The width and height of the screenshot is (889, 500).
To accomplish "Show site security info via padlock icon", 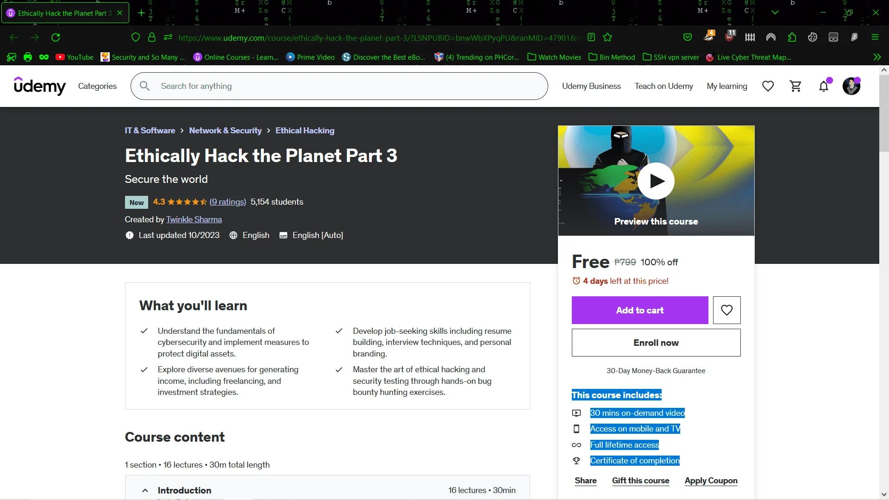I will [x=152, y=37].
